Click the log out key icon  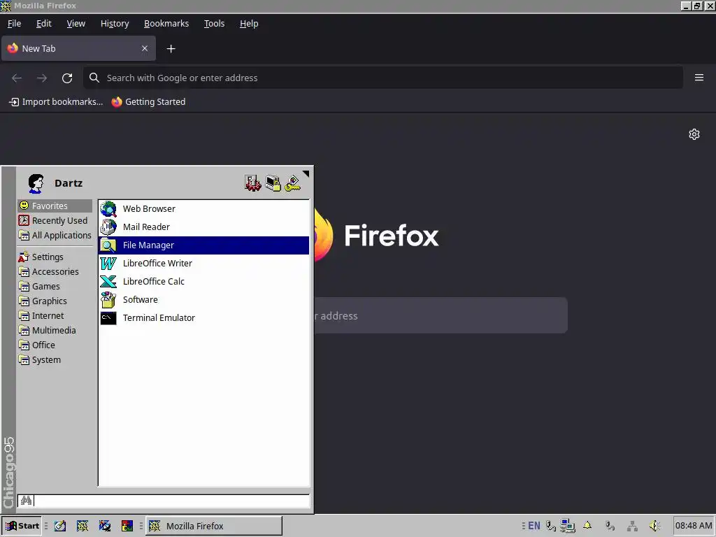coord(293,183)
